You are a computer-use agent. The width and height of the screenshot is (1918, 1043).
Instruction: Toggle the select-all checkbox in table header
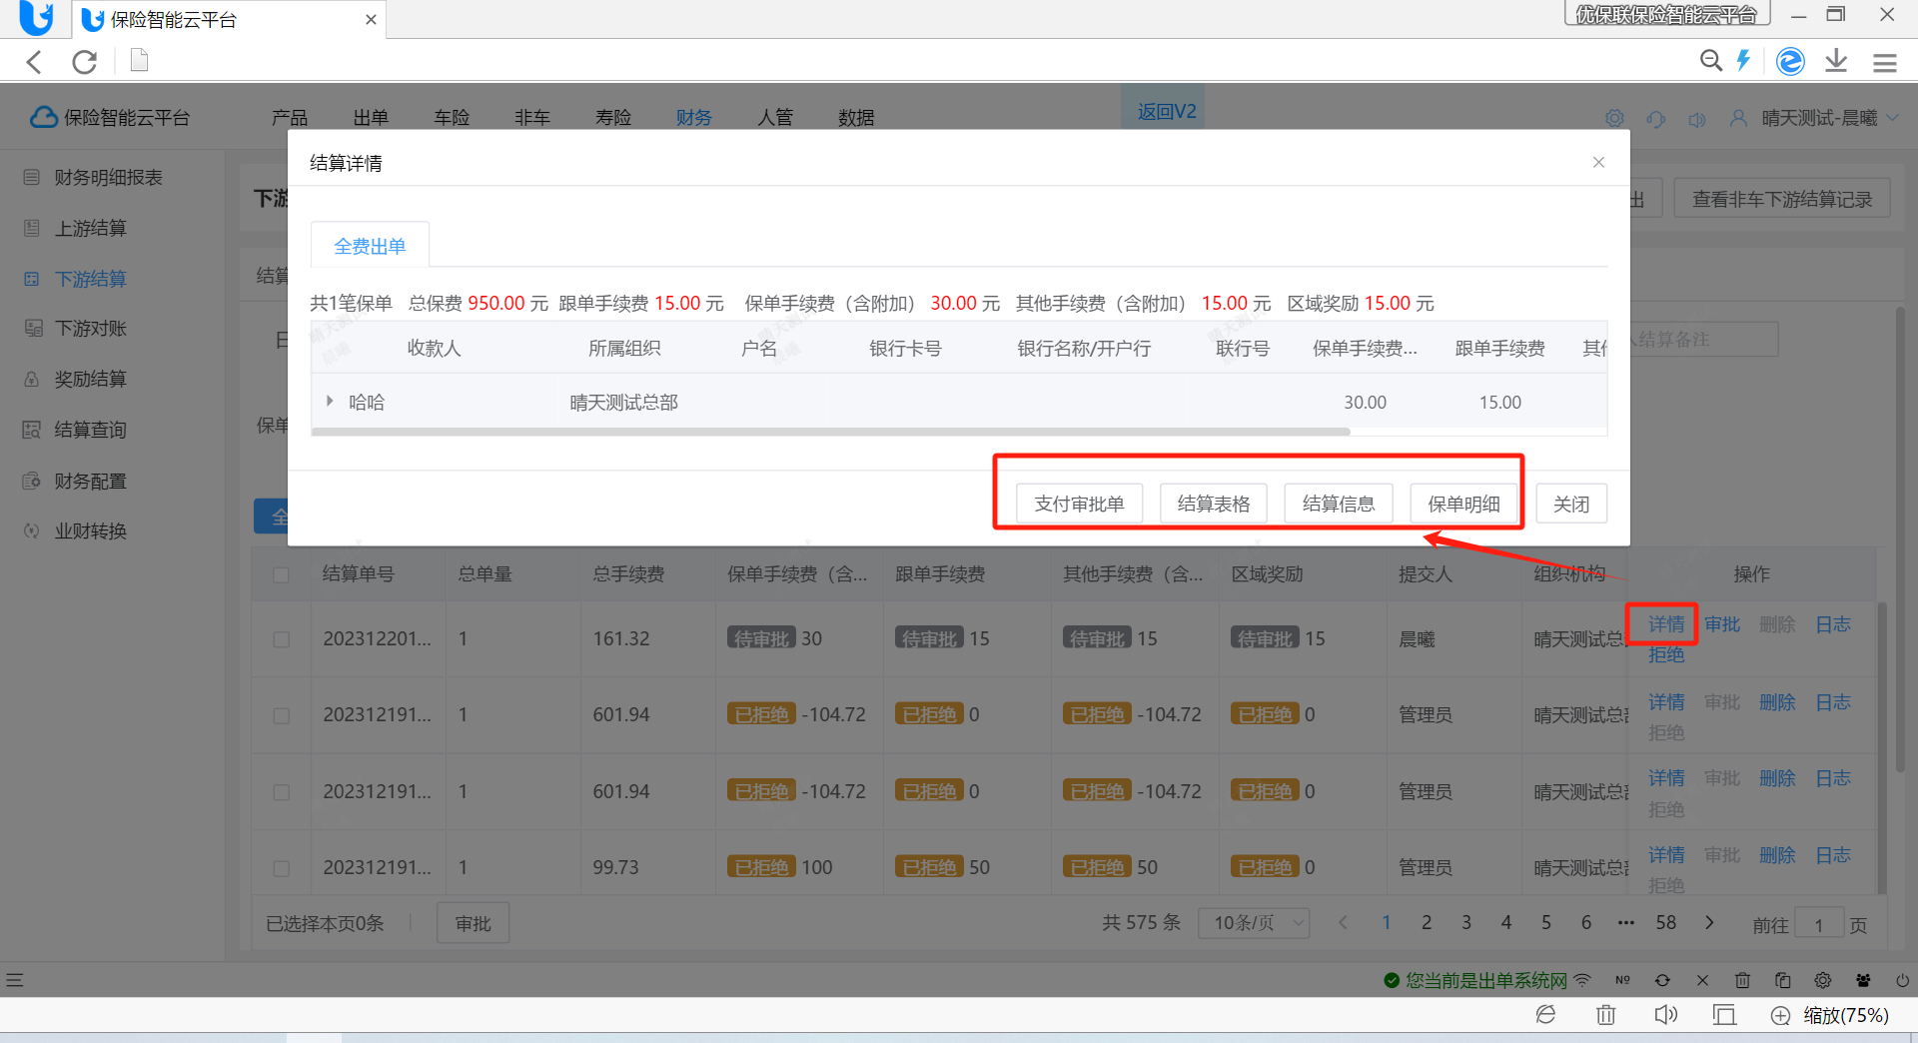click(x=281, y=574)
